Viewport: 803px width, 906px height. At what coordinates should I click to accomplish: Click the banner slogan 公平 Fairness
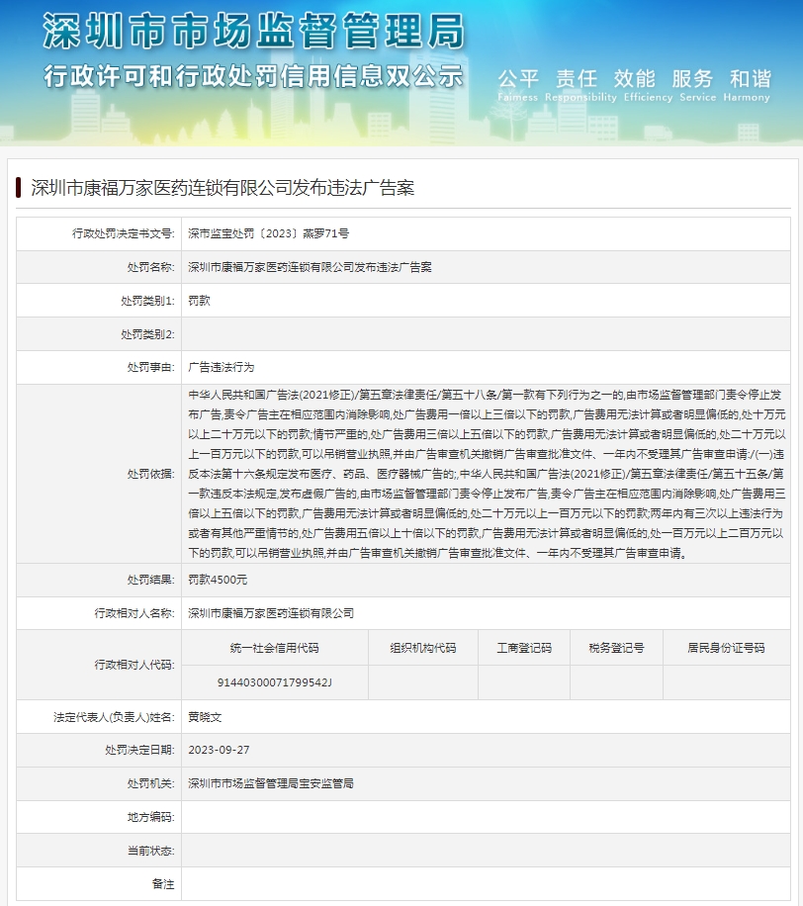(x=517, y=85)
